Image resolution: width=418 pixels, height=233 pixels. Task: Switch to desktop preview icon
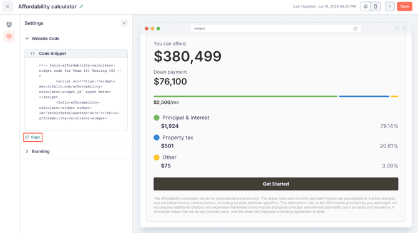coord(366,6)
